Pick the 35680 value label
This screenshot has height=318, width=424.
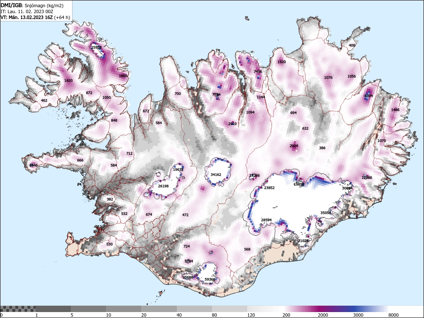[188, 277]
